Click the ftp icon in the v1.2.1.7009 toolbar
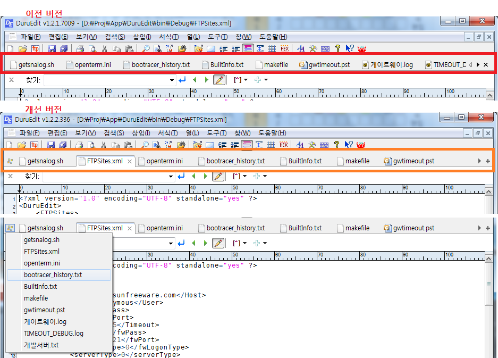 click(35, 48)
